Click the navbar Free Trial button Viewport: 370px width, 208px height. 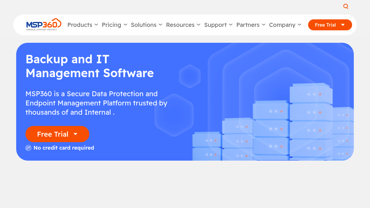[330, 25]
